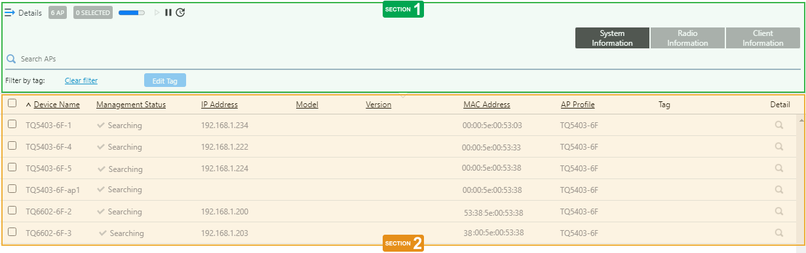The width and height of the screenshot is (806, 253).
Task: Click the 6 AP badge
Action: click(58, 12)
